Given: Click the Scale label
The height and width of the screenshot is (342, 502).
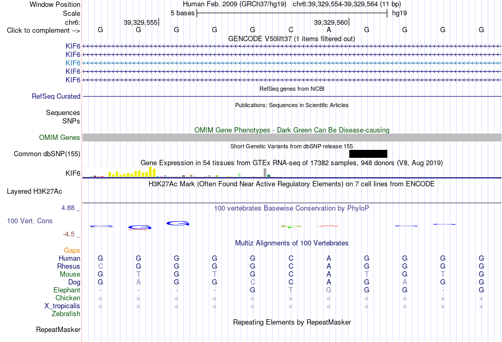Looking at the screenshot, I should 71,13.
